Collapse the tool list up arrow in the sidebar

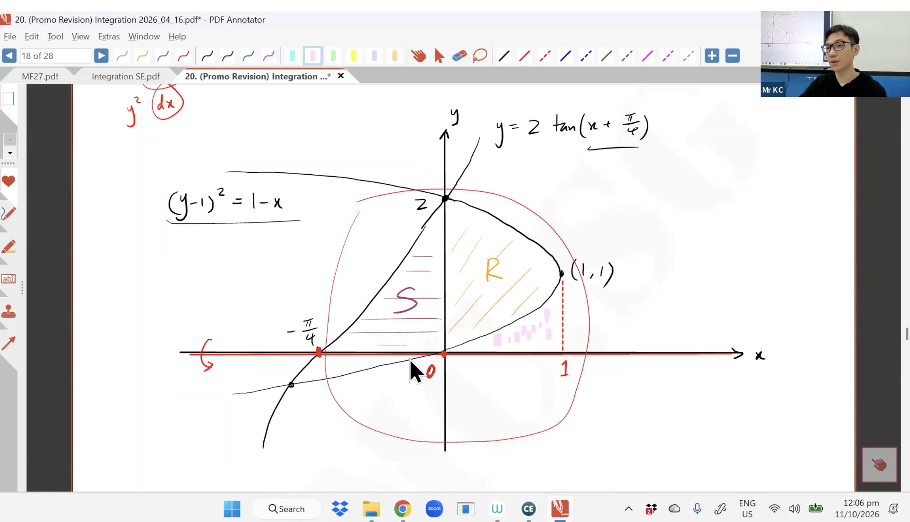[10, 139]
